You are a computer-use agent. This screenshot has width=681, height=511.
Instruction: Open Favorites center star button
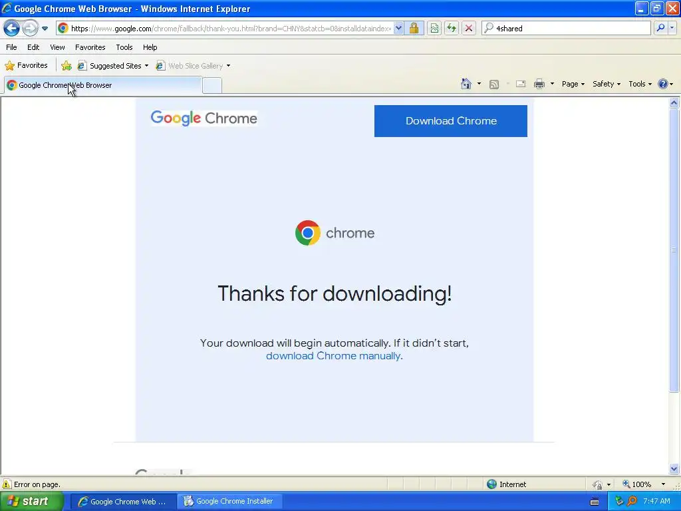pyautogui.click(x=26, y=66)
